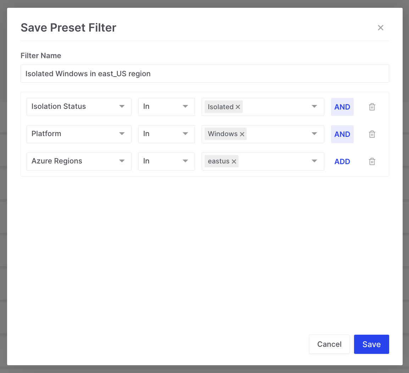This screenshot has width=409, height=373.
Task: Remove the Isolated tag
Action: point(238,107)
